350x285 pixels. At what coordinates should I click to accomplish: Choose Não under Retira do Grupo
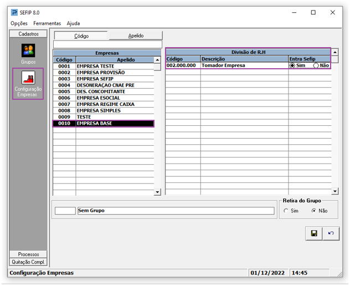(314, 211)
